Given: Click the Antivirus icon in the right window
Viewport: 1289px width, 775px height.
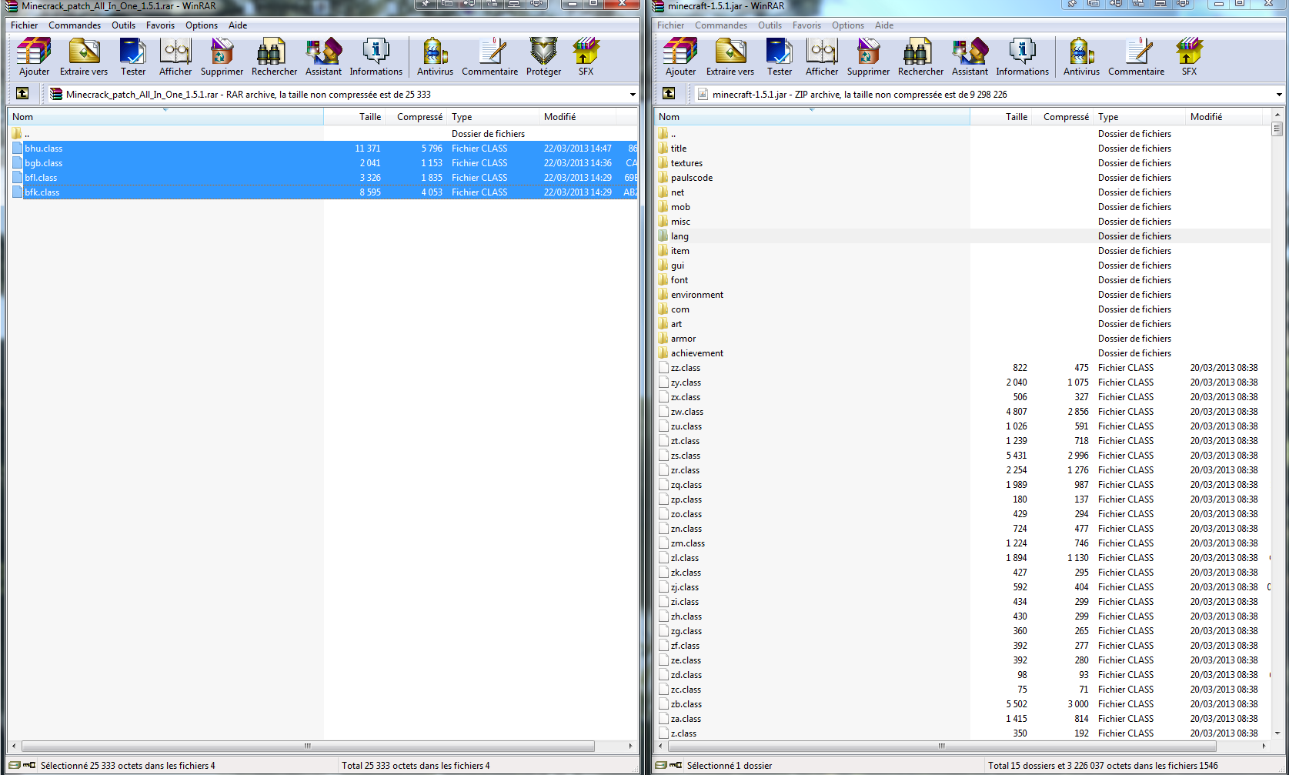Looking at the screenshot, I should coord(1081,57).
